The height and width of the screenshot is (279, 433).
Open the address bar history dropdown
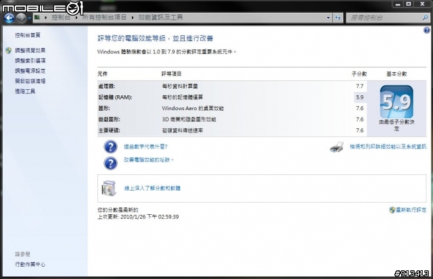328,18
